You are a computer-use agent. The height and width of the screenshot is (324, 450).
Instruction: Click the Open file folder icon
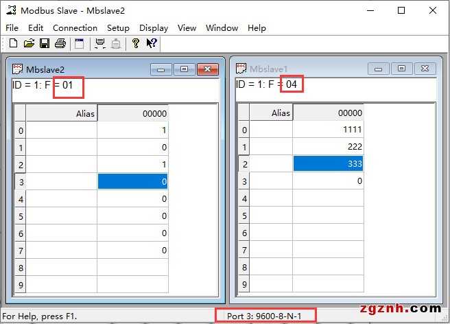click(x=29, y=43)
